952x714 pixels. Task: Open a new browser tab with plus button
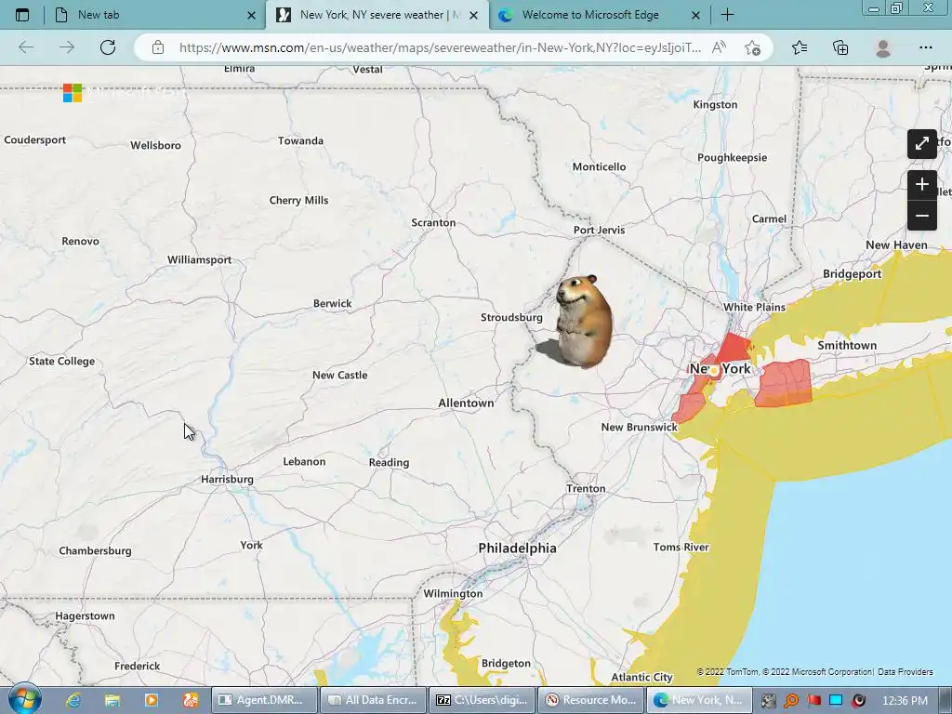727,15
